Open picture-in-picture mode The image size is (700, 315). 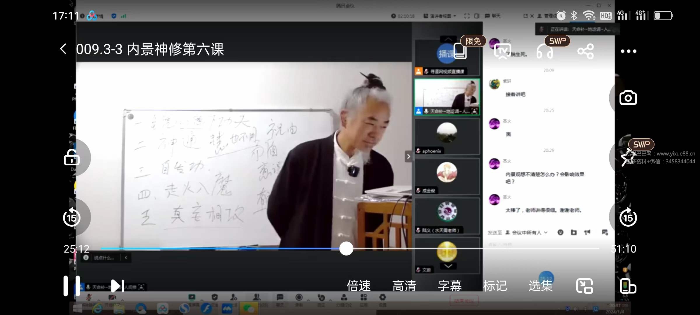coord(584,286)
